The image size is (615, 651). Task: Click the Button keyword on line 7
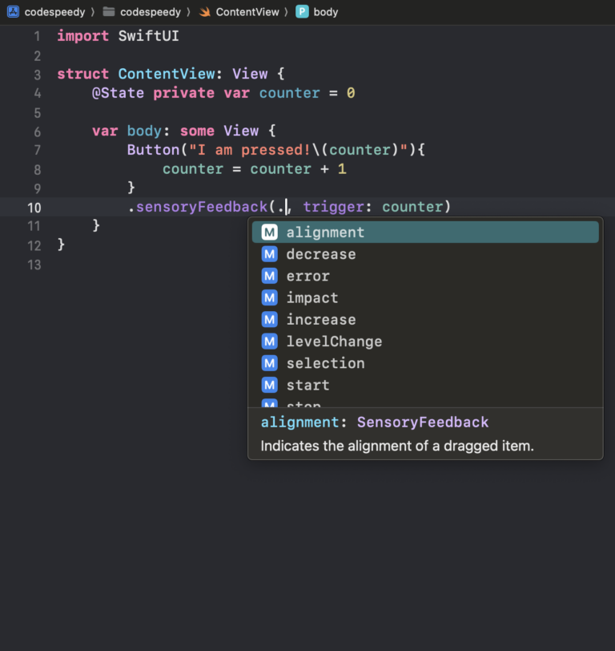pyautogui.click(x=153, y=150)
